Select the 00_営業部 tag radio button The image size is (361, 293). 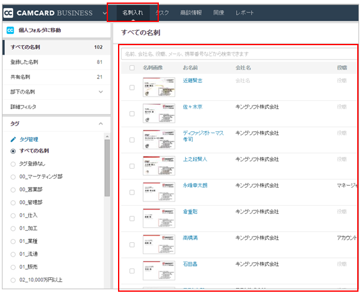[x=13, y=190]
